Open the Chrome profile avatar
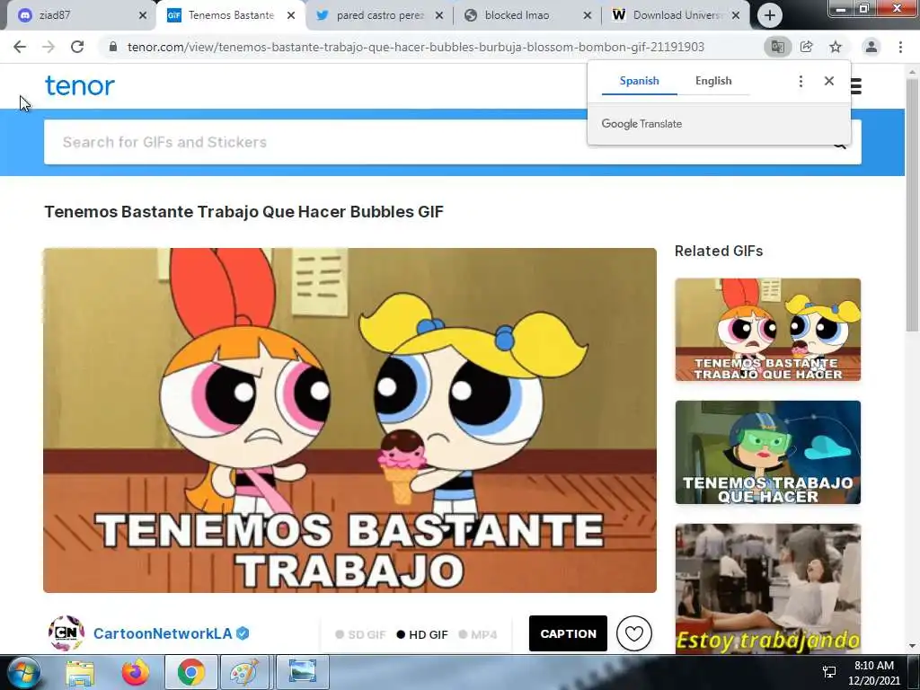This screenshot has height=690, width=920. point(871,47)
